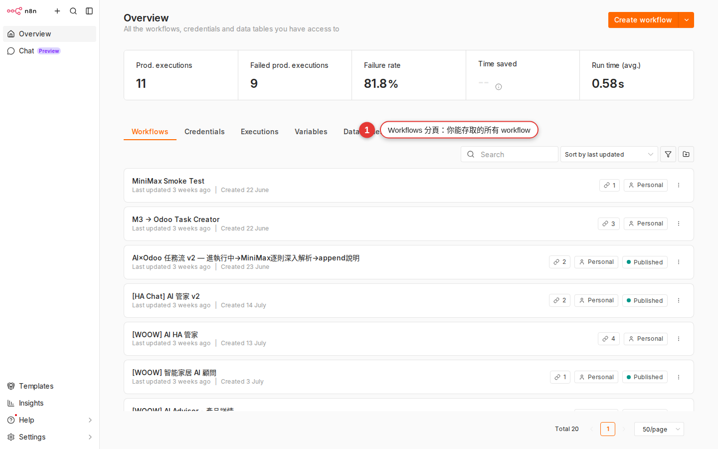
Task: Click the plus icon beside the n8n logo
Action: pos(57,11)
